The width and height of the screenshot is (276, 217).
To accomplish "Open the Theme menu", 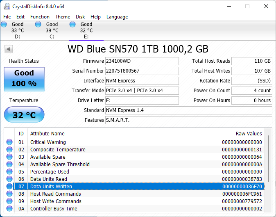I will pyautogui.click(x=63, y=17).
